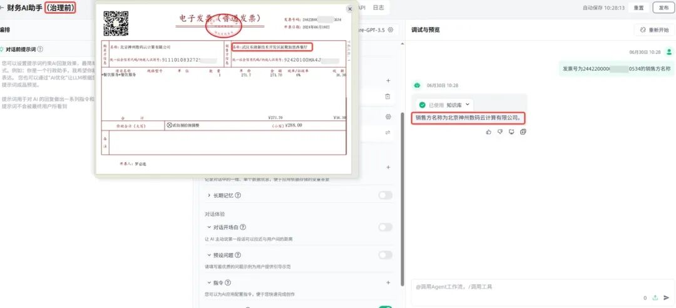Screen dimensions: 676x308
Task: Click the 重置 button
Action: click(x=638, y=8)
